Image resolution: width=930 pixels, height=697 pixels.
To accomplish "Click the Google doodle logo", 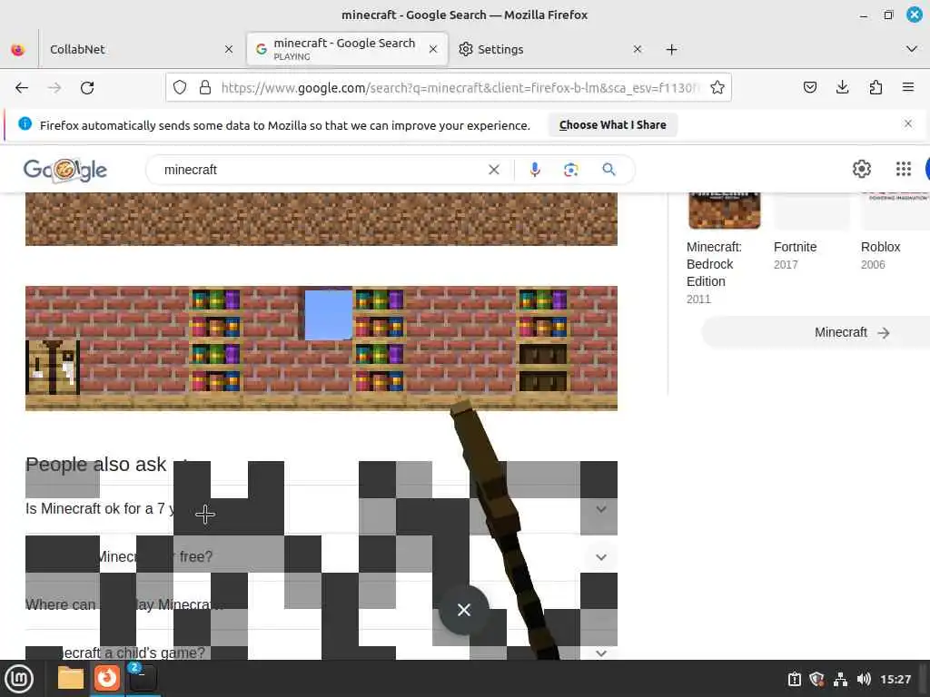I will coord(65,170).
